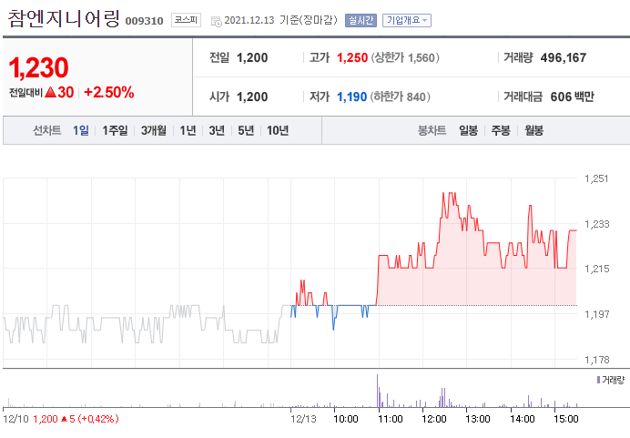Screen dimensions: 630x438
Task: Click the red up-triangle change icon
Action: click(51, 92)
